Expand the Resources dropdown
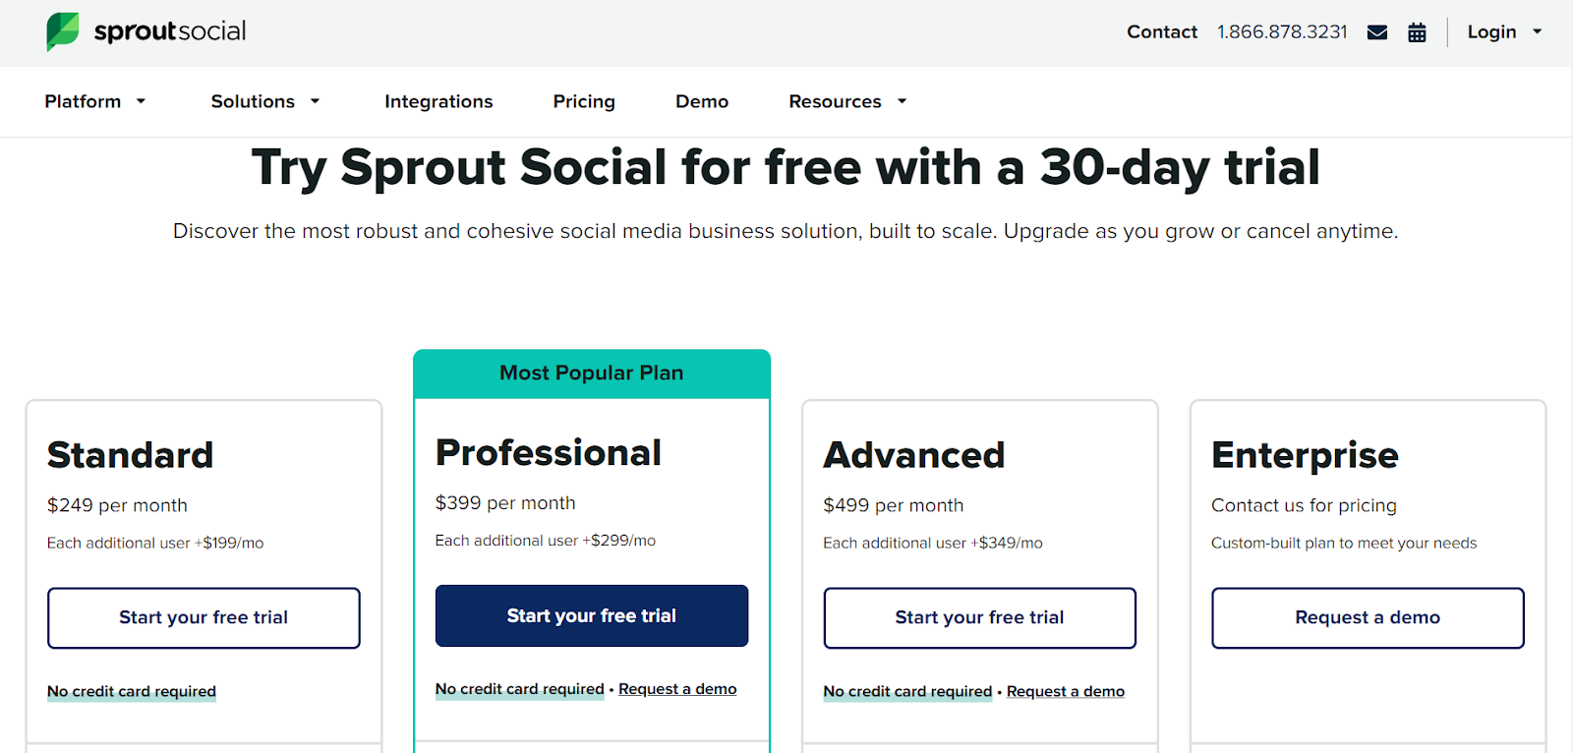The height and width of the screenshot is (753, 1573). (x=847, y=101)
